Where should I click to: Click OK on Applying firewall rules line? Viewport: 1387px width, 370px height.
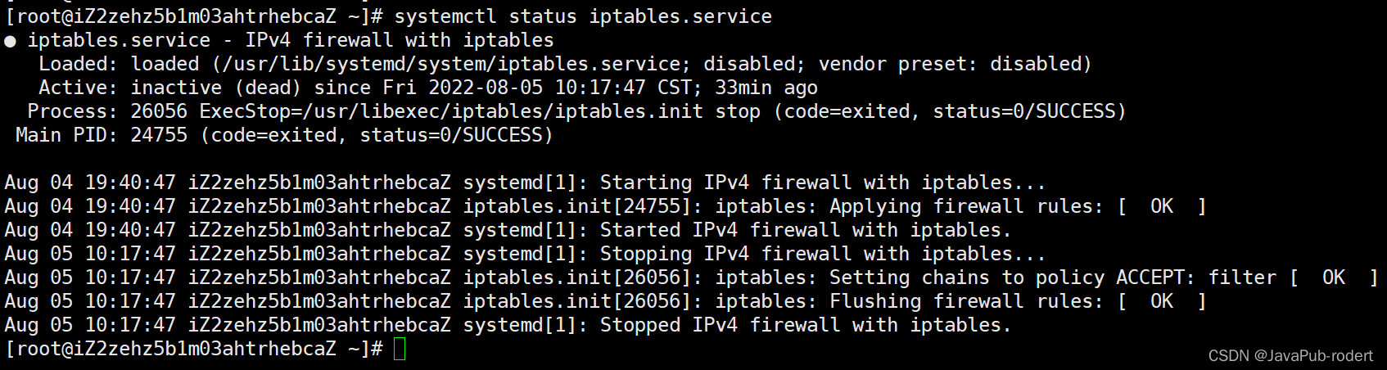pos(1161,206)
